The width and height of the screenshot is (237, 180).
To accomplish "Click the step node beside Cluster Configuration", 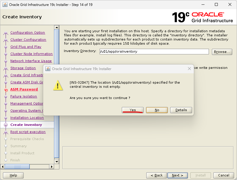I will [x=6, y=40].
